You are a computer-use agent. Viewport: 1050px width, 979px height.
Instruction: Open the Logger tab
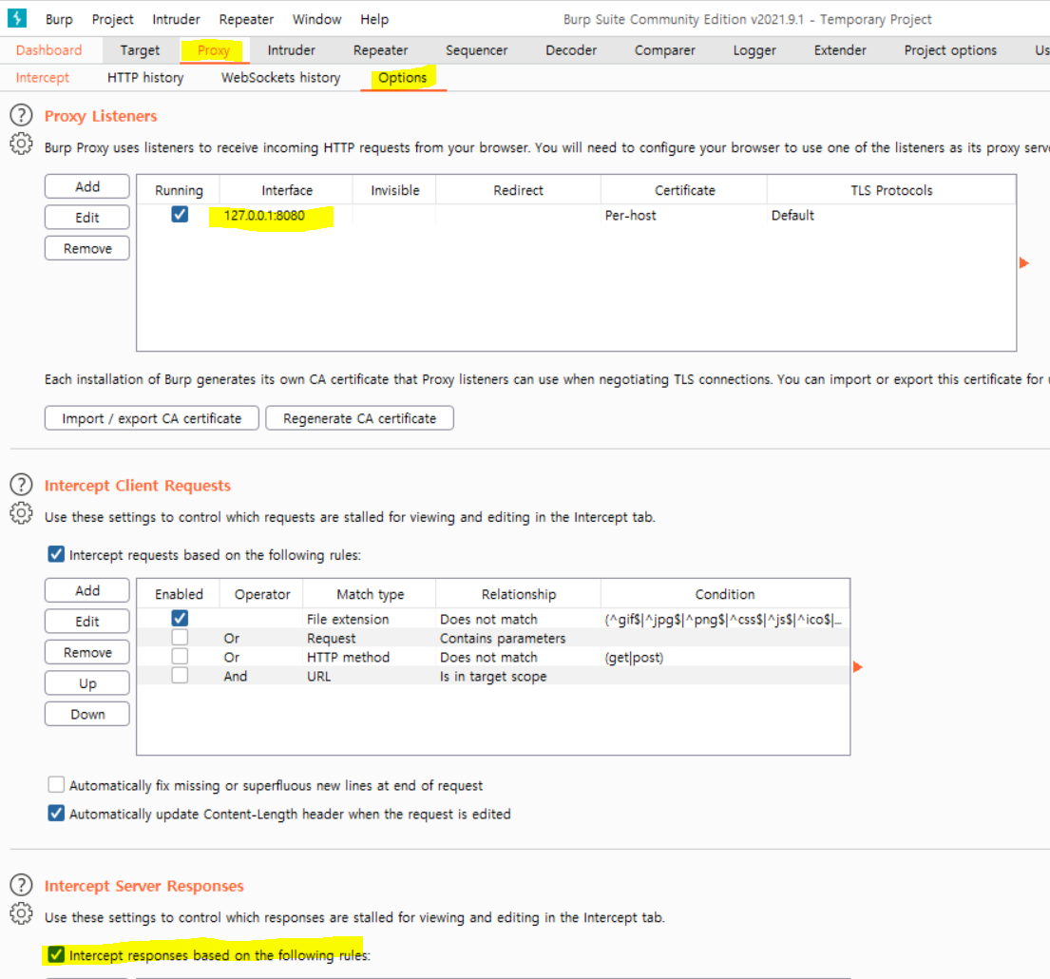coord(754,50)
